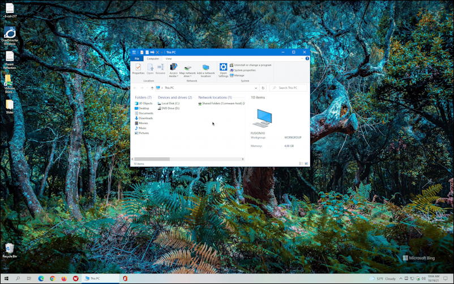Open the Music folder
Viewport: 454px width, 284px height.
point(143,128)
